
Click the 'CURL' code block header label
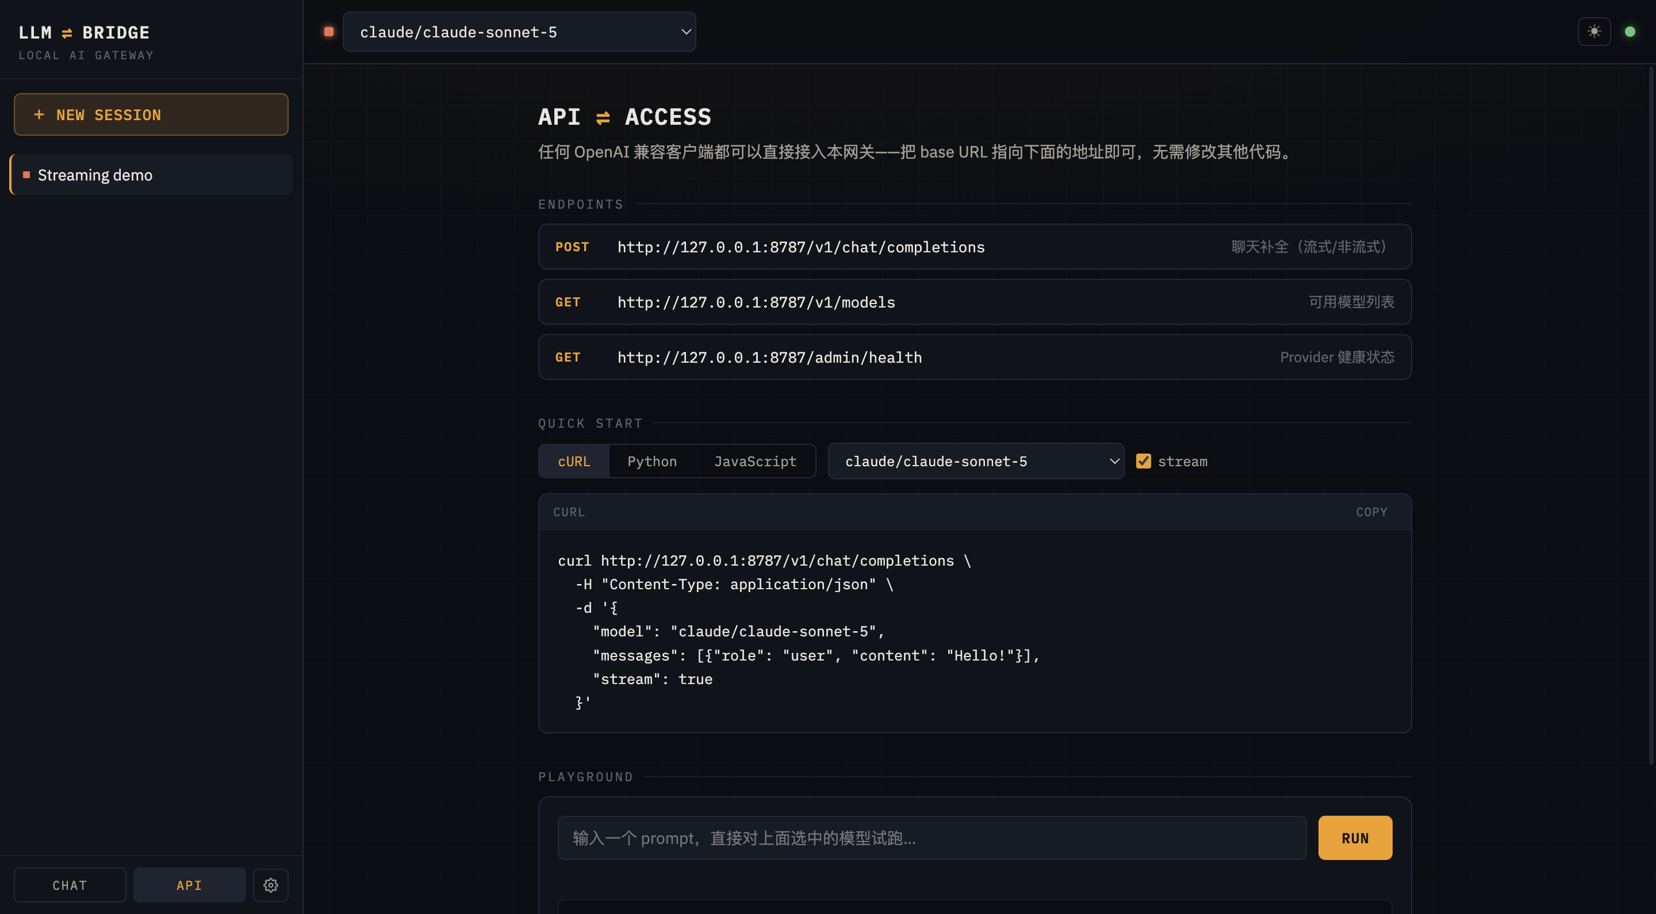point(569,512)
